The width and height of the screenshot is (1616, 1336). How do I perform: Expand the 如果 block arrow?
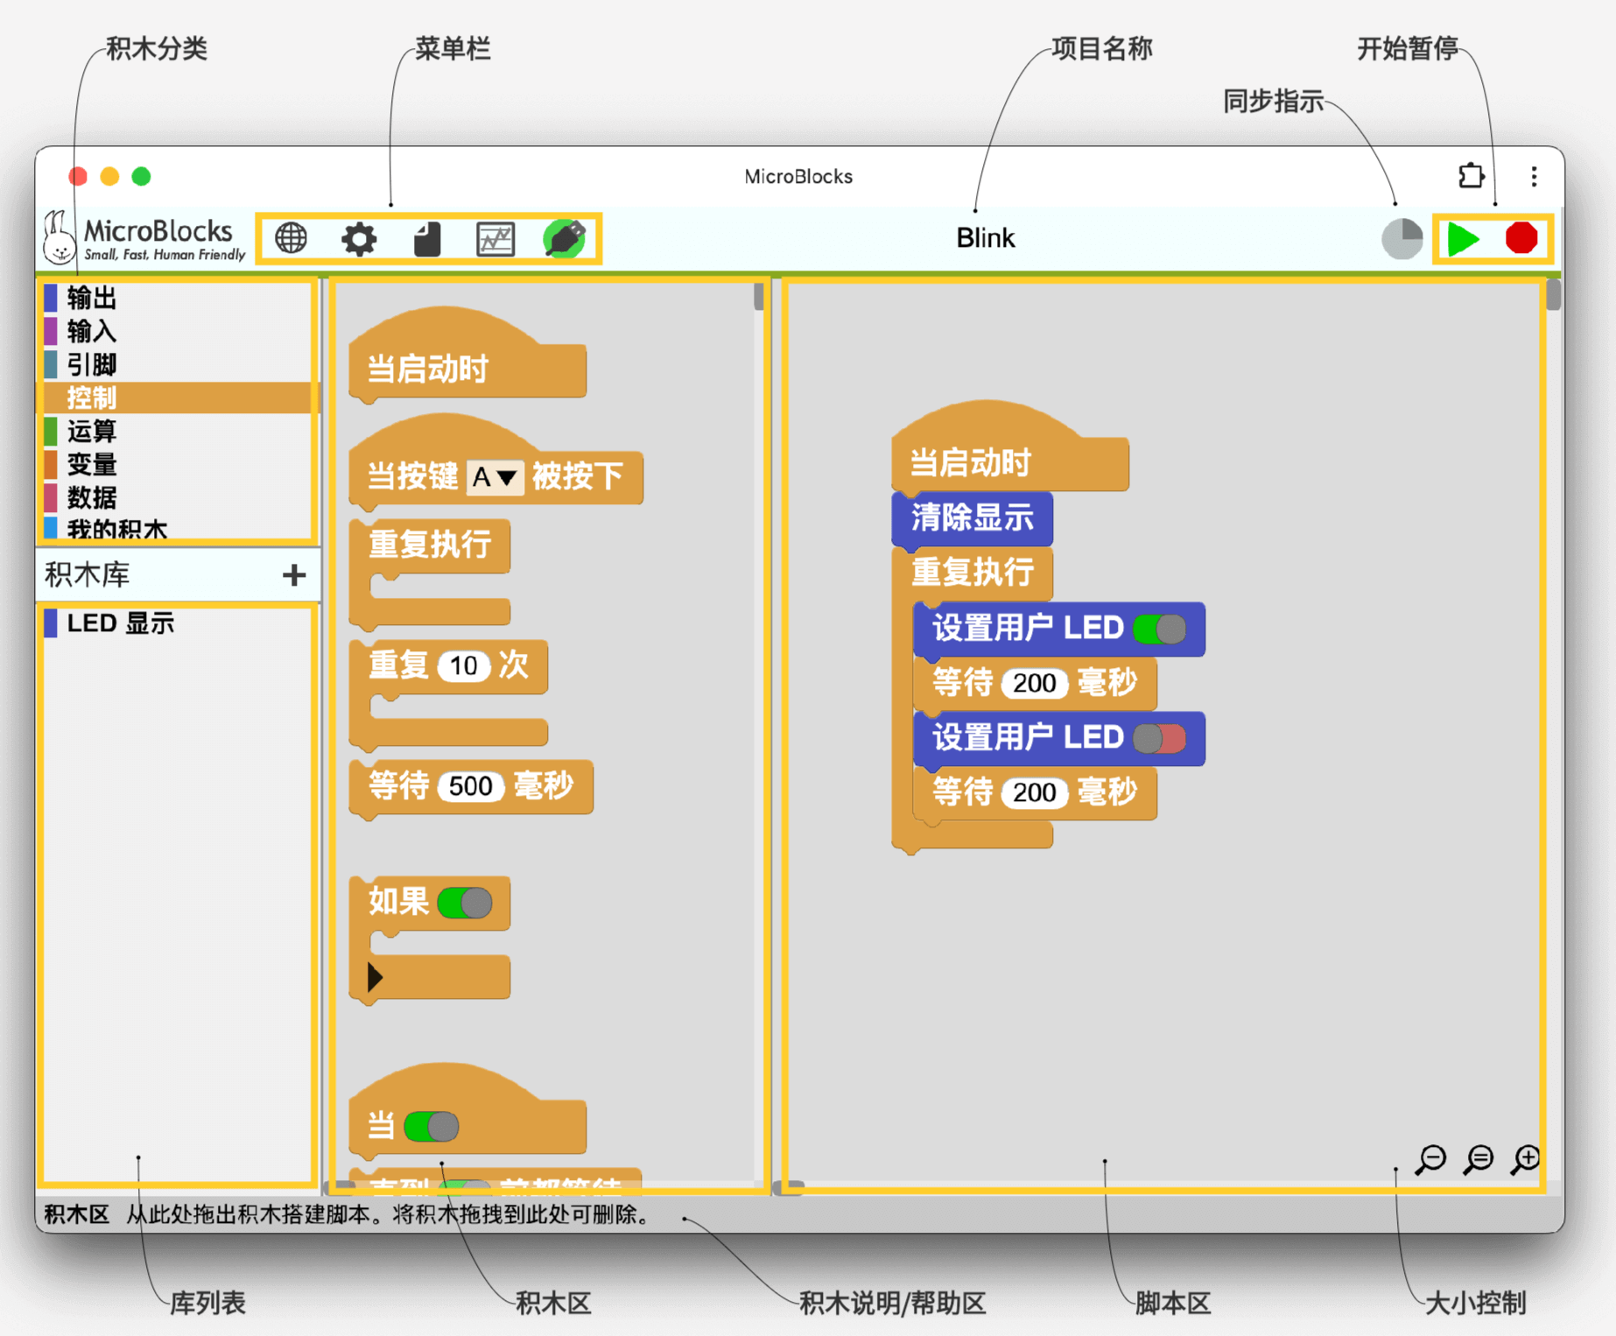coord(376,976)
